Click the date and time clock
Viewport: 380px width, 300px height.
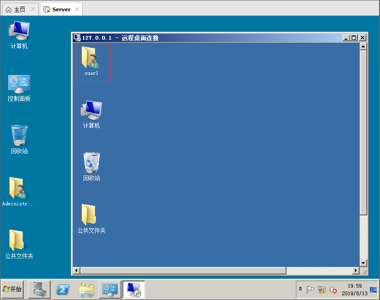pos(354,289)
